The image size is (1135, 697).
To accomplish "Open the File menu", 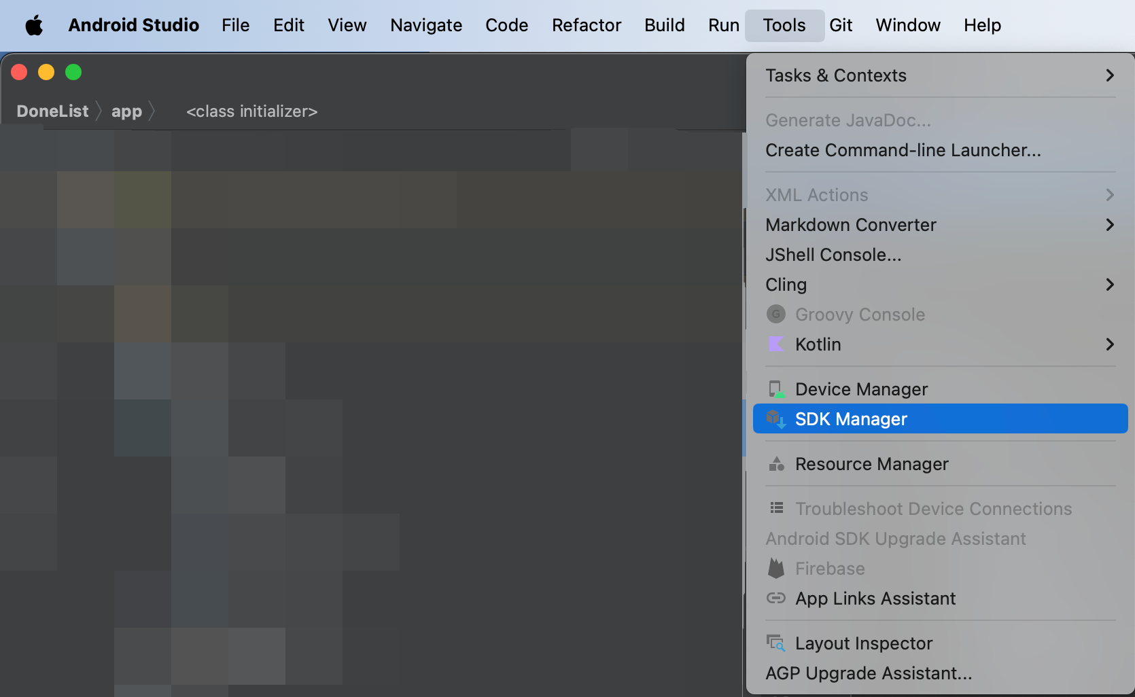I will coord(236,26).
